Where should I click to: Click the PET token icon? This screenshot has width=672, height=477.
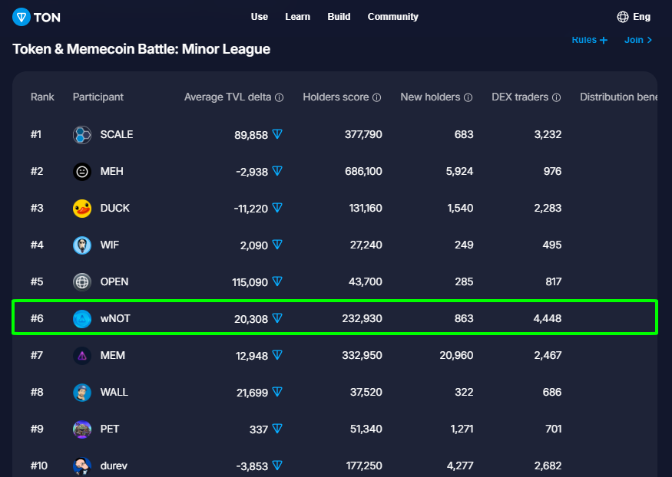tap(82, 429)
